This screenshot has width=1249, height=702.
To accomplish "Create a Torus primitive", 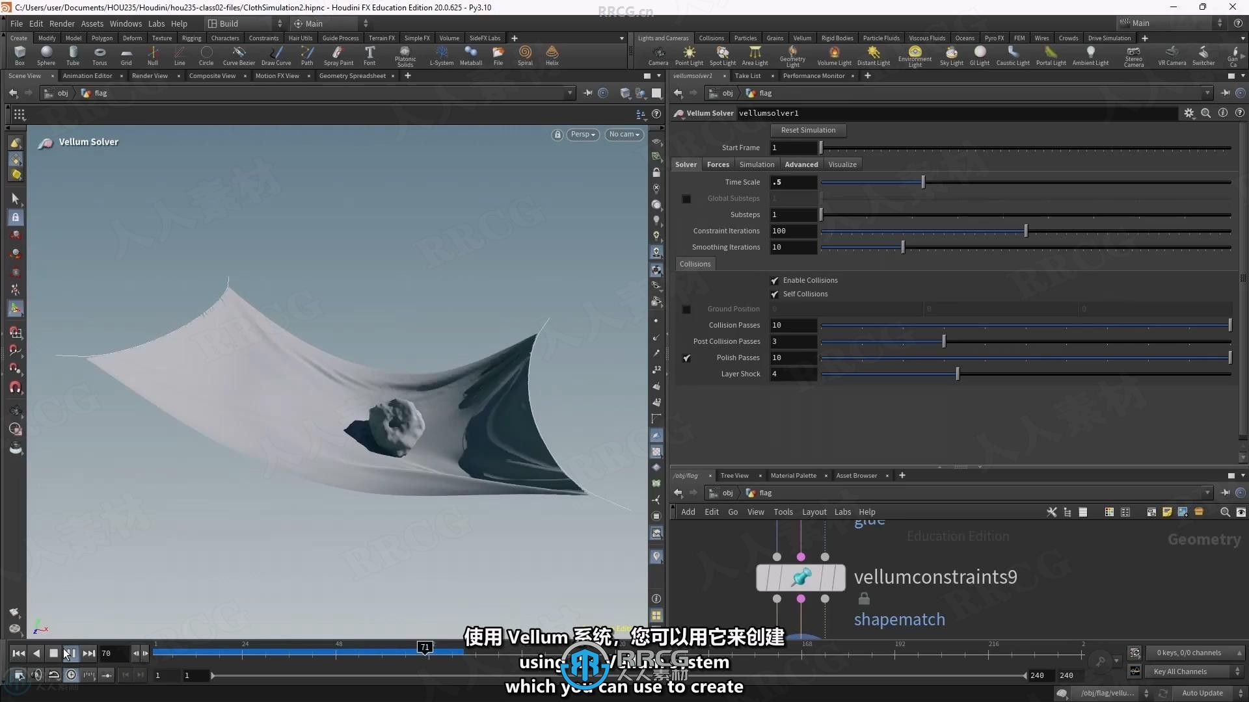I will pos(100,56).
